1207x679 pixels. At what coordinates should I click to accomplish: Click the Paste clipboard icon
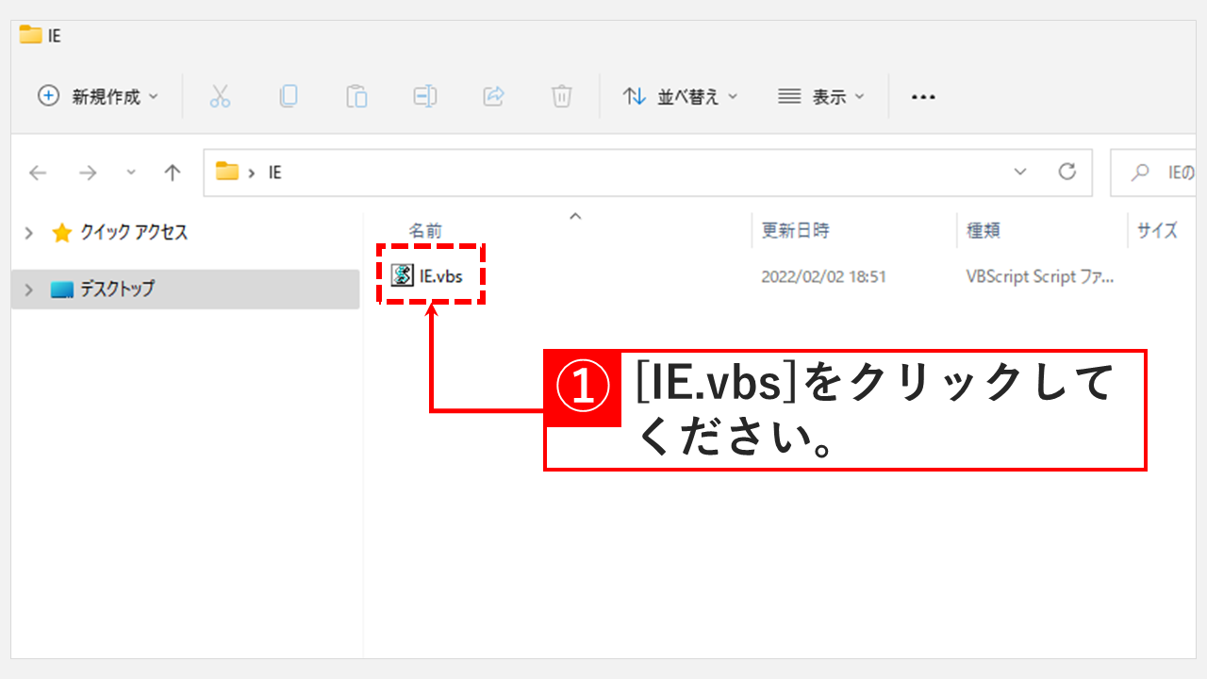point(356,96)
